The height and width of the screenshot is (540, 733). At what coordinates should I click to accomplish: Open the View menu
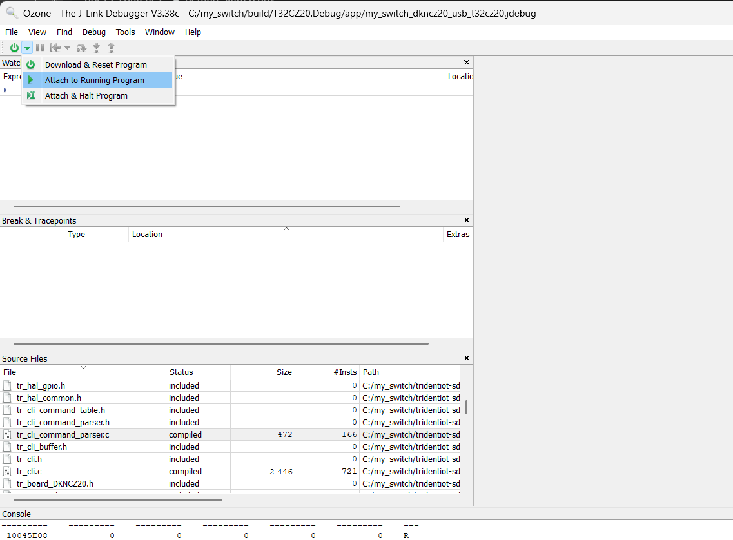[37, 32]
